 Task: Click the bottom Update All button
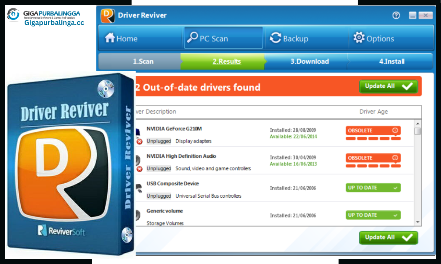coord(388,238)
